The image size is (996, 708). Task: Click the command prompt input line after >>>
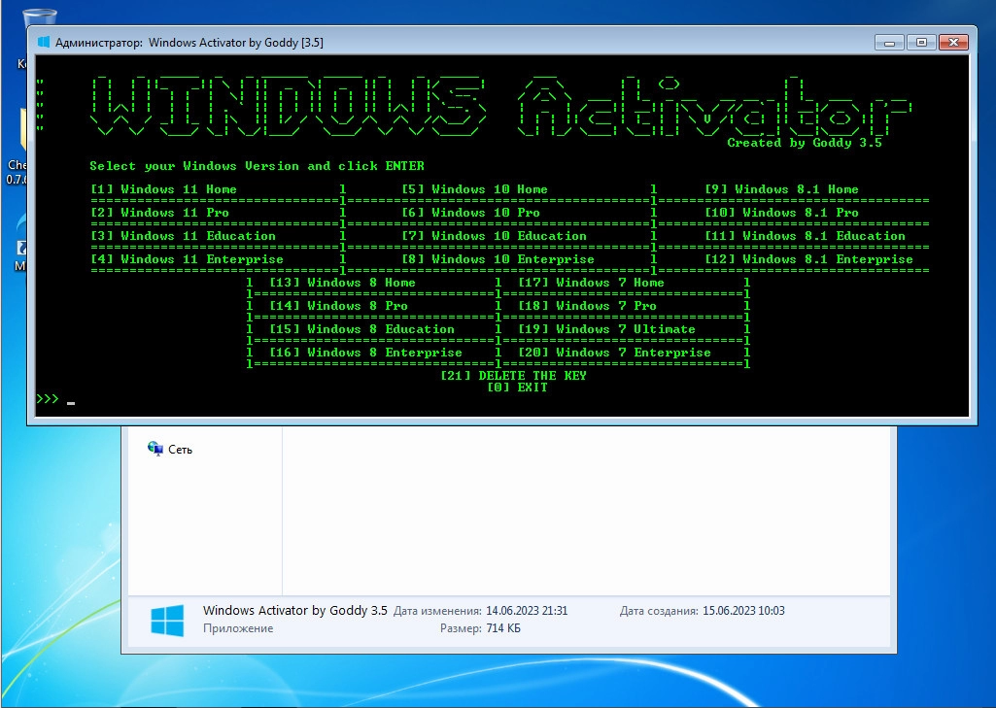tap(501, 399)
